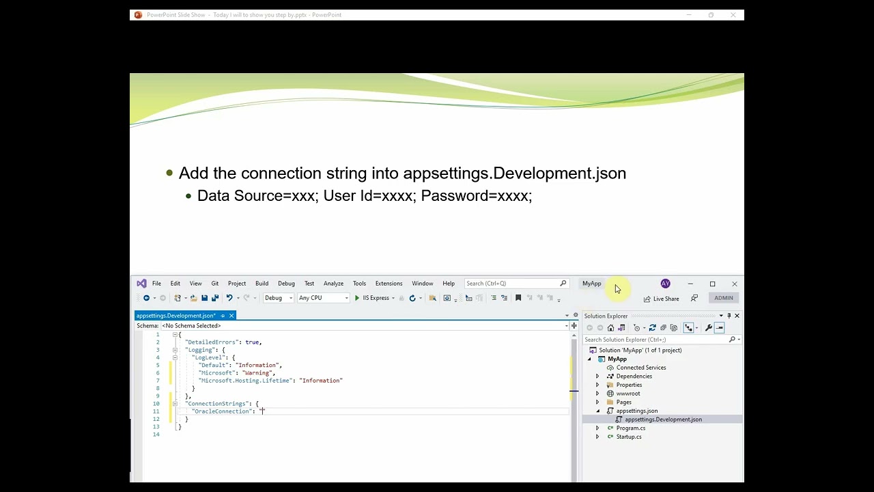
Task: Click the Live Share button
Action: (661, 299)
